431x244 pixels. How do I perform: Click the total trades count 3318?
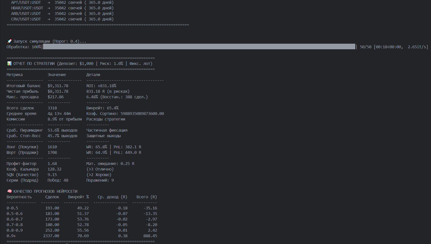[x=52, y=108]
